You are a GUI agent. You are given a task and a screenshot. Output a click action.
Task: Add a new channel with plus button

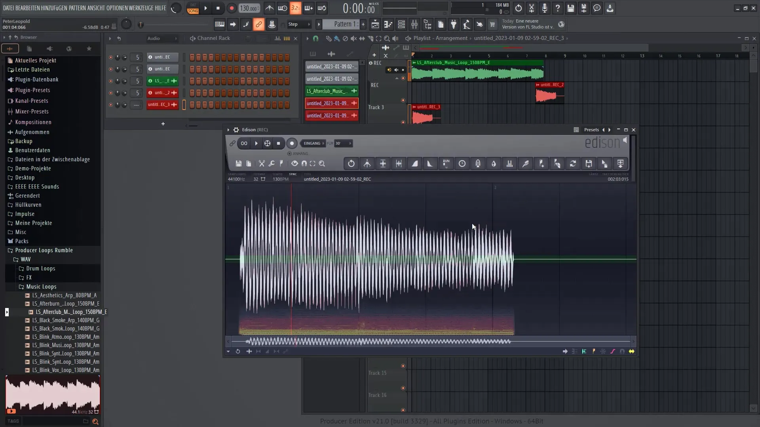click(x=163, y=124)
